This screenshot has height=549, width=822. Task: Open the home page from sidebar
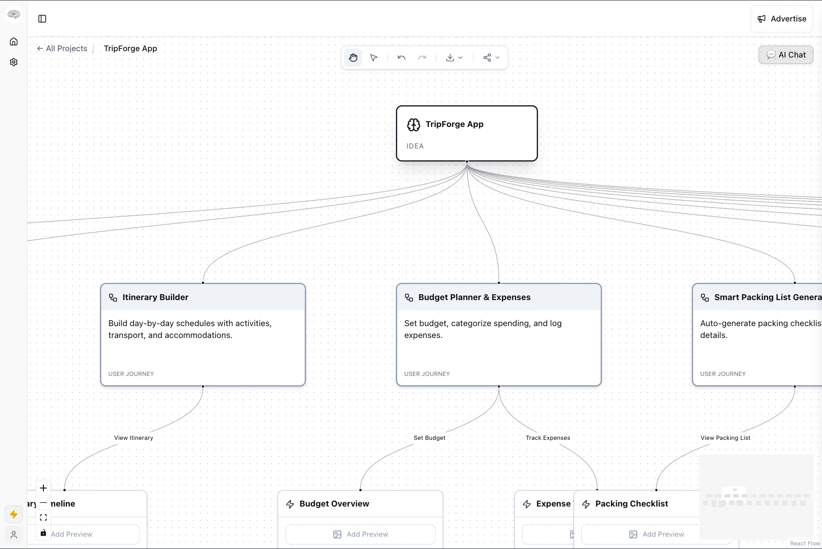tap(14, 42)
